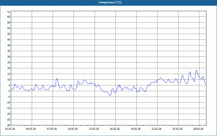The height and width of the screenshot is (136, 217).
Task: Select the 01.02.26 date label
Action: click(10, 129)
